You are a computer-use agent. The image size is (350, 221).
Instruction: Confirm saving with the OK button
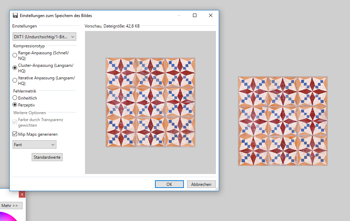point(169,184)
